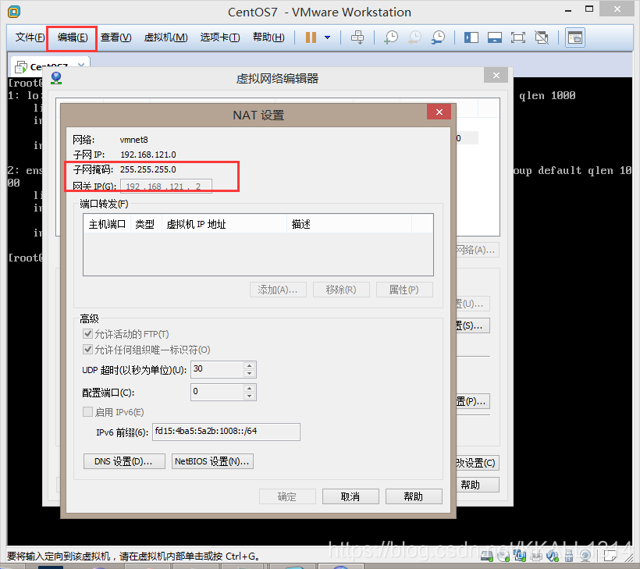640x569 pixels.
Task: Click the subnet IP 192.168.121.0 text
Action: click(148, 155)
